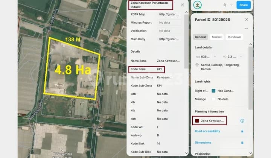This screenshot has height=158, width=271.
Task: Click the kodswp value B
Action: pos(158,135)
